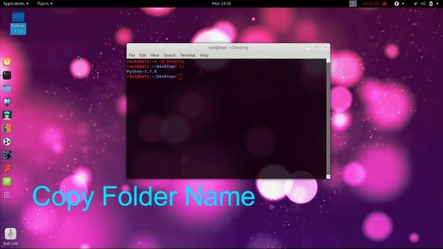
Task: Open the terminal Edit menu
Action: [143, 55]
